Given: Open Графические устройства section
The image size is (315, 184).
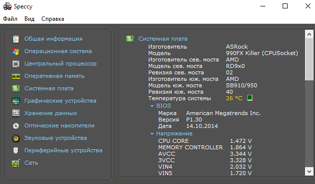Looking at the screenshot, I should tap(60, 101).
